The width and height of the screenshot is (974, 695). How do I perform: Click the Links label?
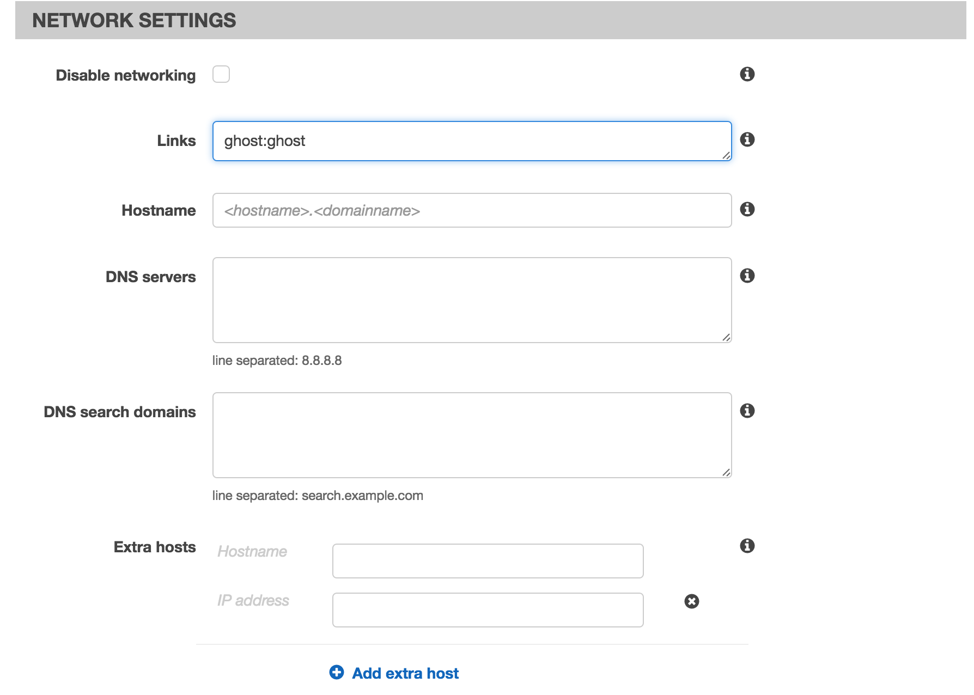click(x=176, y=141)
